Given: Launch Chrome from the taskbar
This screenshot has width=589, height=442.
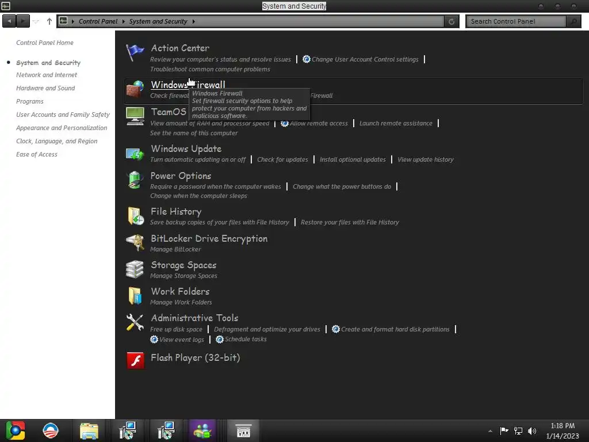Looking at the screenshot, I should 15,430.
